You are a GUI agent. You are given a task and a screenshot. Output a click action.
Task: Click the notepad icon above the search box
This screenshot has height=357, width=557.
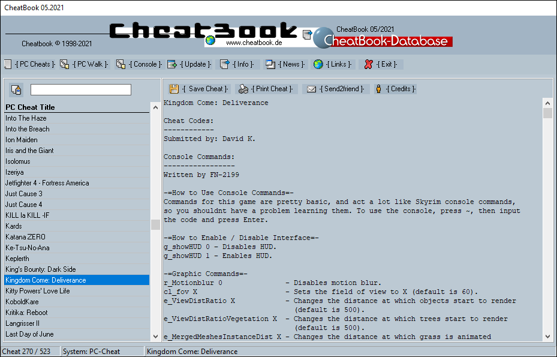(x=16, y=89)
